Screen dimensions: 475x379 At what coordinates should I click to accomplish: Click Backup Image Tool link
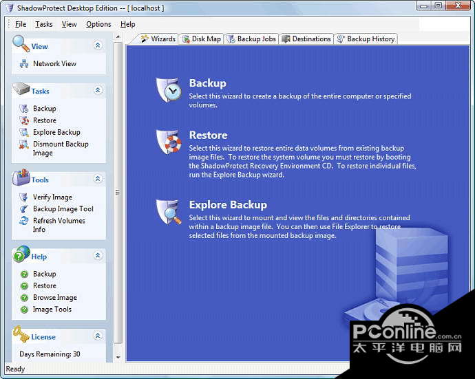(x=63, y=209)
